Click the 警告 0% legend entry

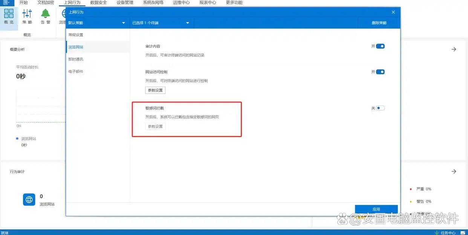(421, 201)
